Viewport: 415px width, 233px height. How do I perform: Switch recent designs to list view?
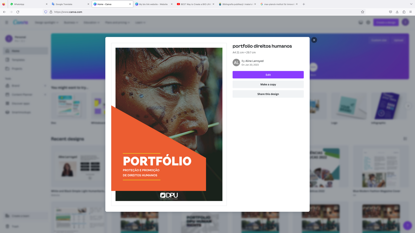coord(405,139)
